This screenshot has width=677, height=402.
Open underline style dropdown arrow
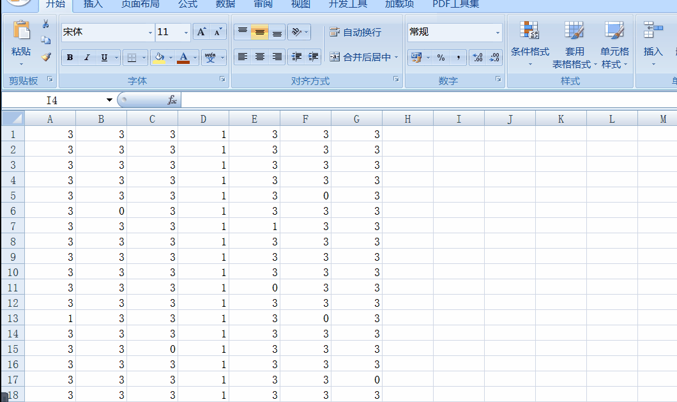(x=116, y=57)
